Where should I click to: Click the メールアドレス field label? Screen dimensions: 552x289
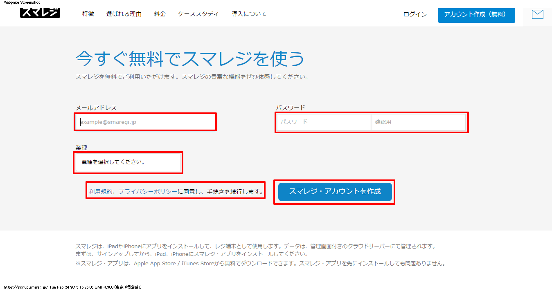click(96, 108)
